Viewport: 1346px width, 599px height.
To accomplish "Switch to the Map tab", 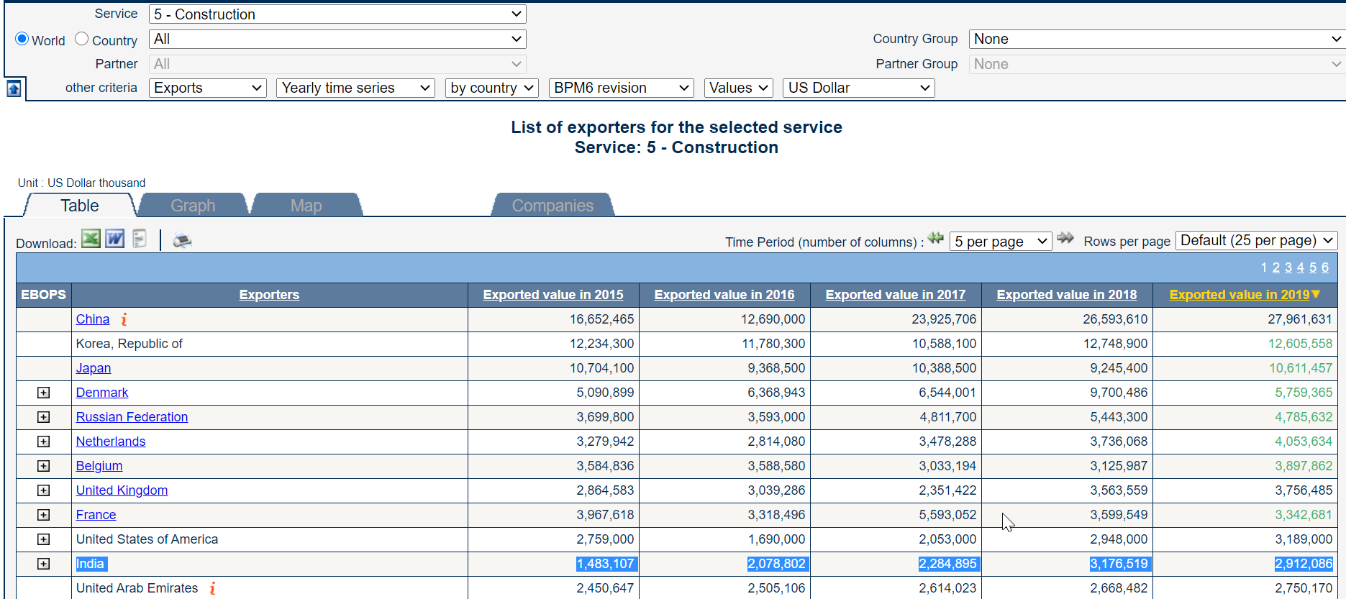I will click(306, 206).
